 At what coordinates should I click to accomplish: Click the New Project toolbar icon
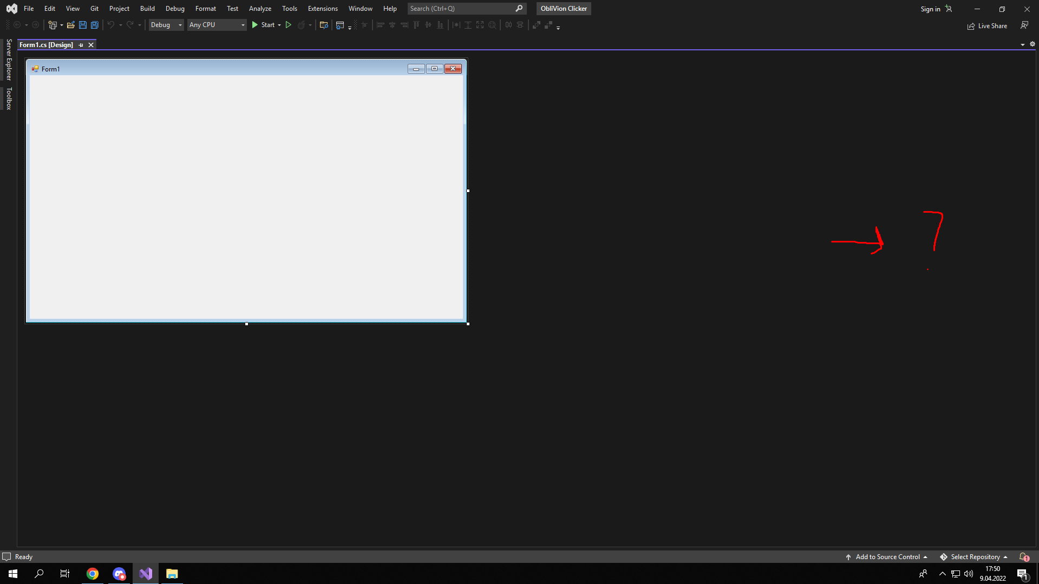[x=53, y=25]
